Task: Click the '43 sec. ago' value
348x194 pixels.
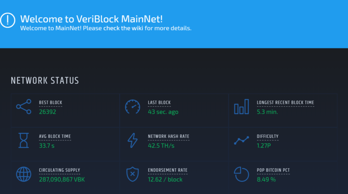Action: 163,112
